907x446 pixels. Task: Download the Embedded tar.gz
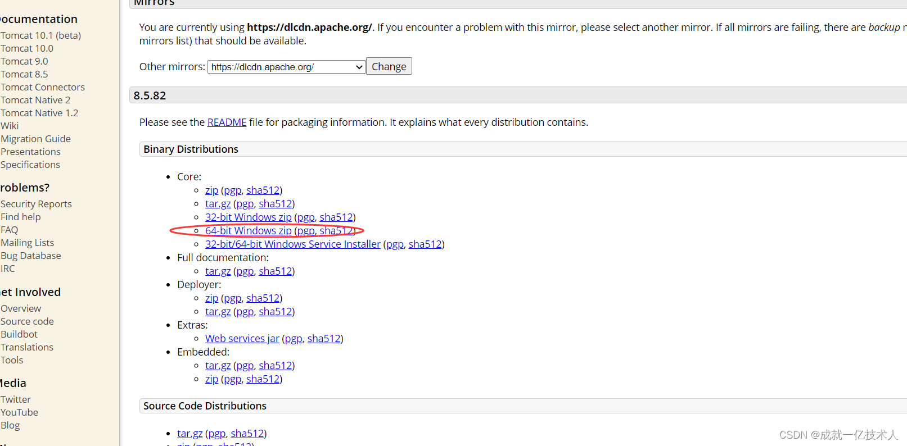(218, 366)
